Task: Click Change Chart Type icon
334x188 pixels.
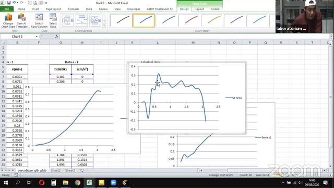Action: click(8, 21)
